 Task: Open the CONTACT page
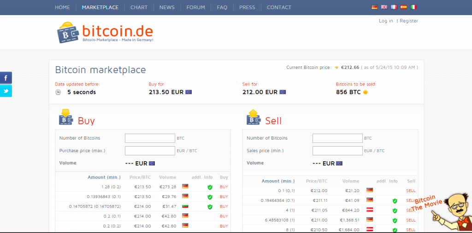tap(279, 7)
